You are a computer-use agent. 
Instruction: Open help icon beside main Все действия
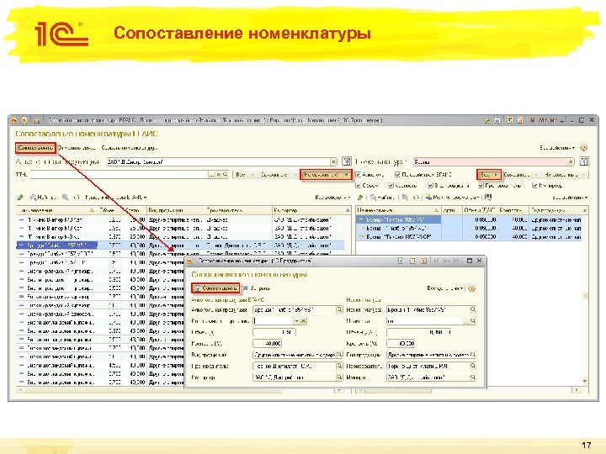(x=584, y=148)
